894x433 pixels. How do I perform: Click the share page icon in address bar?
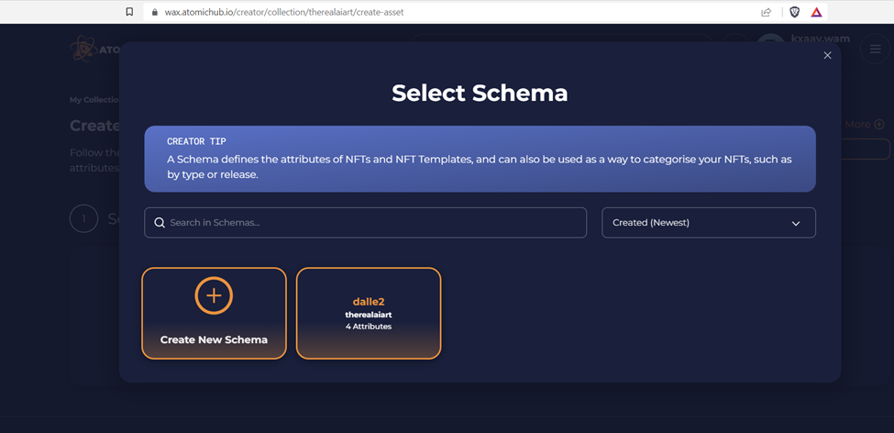pyautogui.click(x=767, y=12)
